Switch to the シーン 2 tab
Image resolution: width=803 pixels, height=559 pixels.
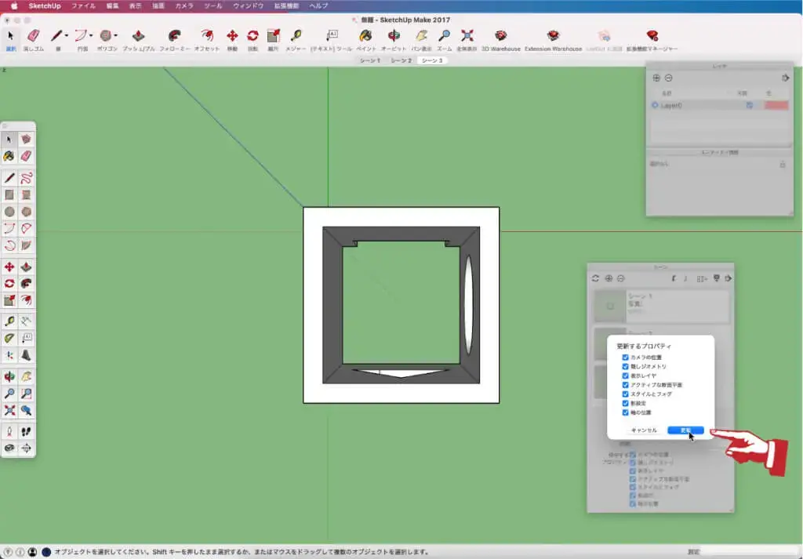[x=401, y=60]
